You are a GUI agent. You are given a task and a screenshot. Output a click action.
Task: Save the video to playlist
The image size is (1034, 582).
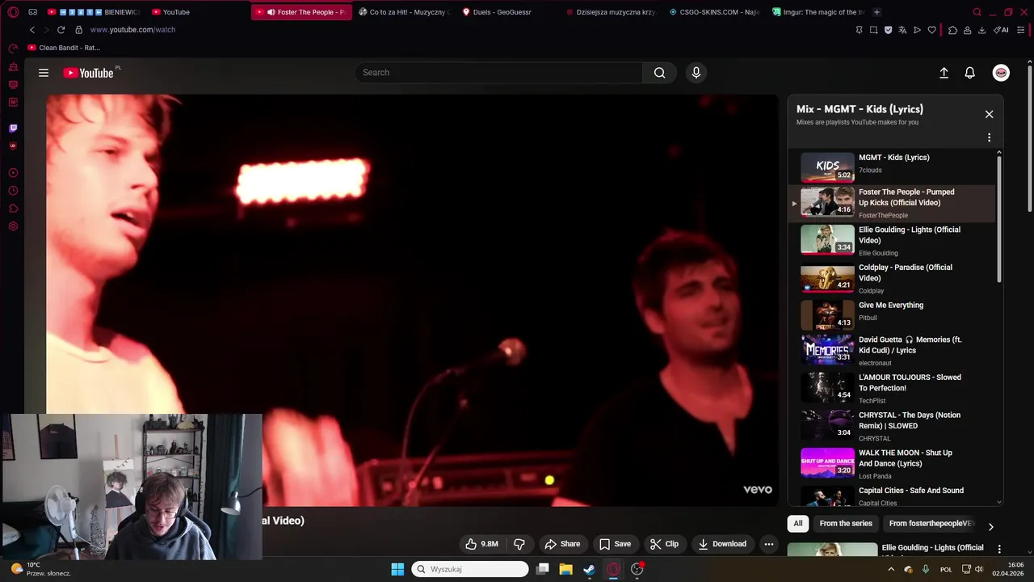coord(615,544)
